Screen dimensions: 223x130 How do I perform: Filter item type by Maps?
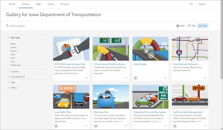tap(13, 44)
